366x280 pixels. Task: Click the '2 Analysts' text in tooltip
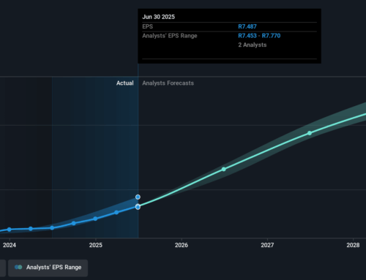(x=253, y=45)
